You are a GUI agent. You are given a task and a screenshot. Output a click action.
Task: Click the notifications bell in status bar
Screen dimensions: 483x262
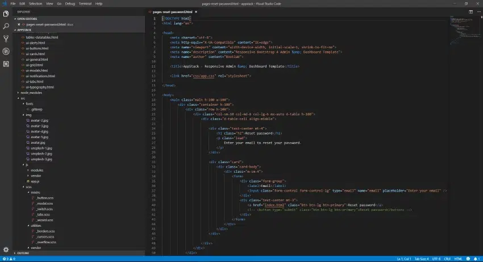click(476, 259)
